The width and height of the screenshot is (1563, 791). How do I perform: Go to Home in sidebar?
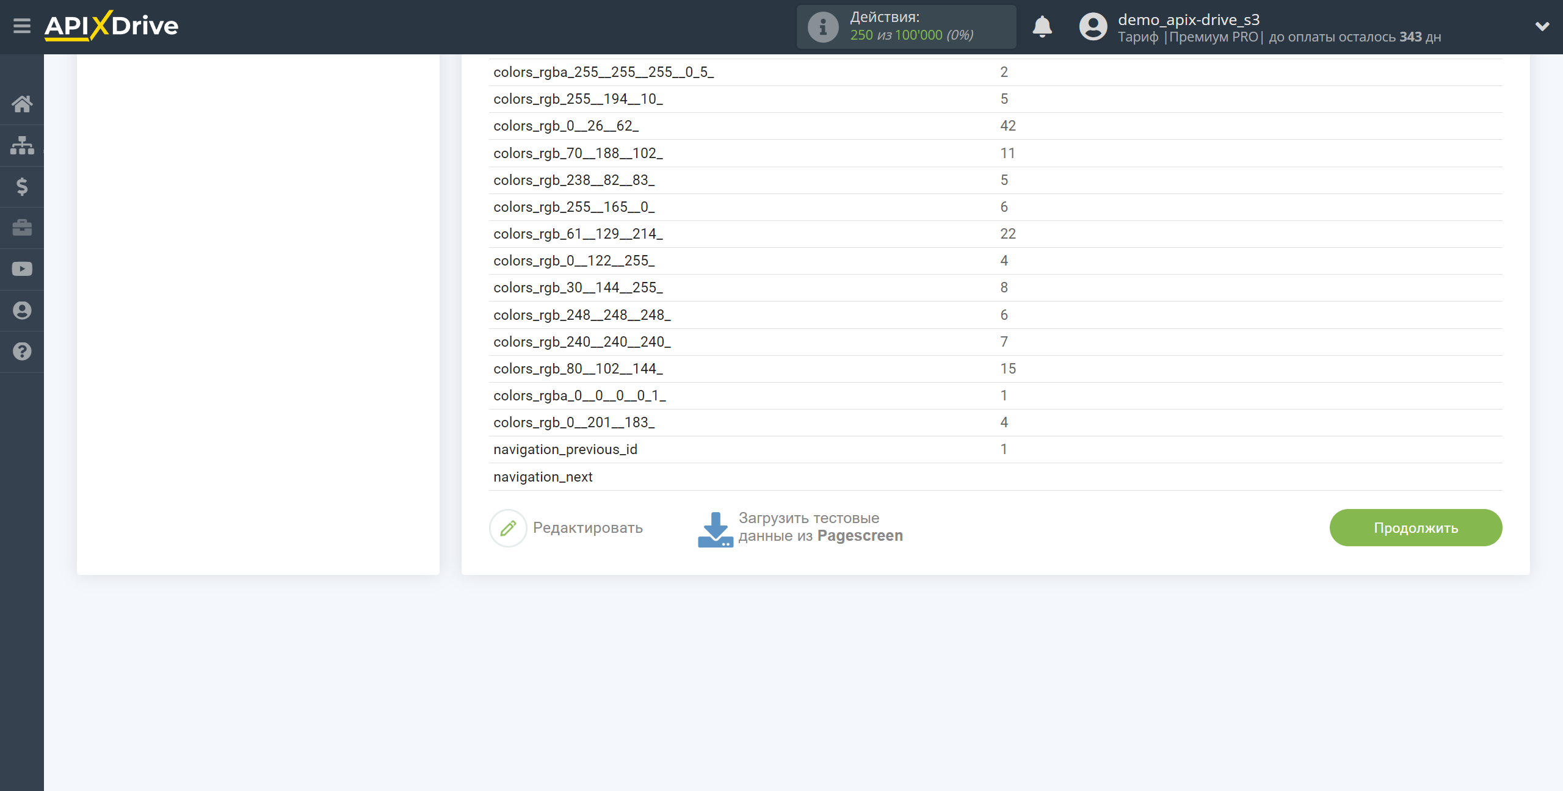tap(22, 104)
